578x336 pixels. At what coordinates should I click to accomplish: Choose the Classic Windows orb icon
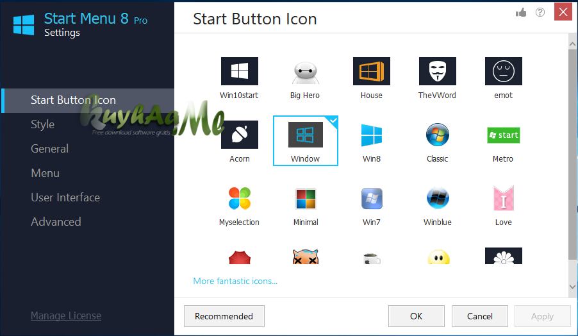(437, 135)
